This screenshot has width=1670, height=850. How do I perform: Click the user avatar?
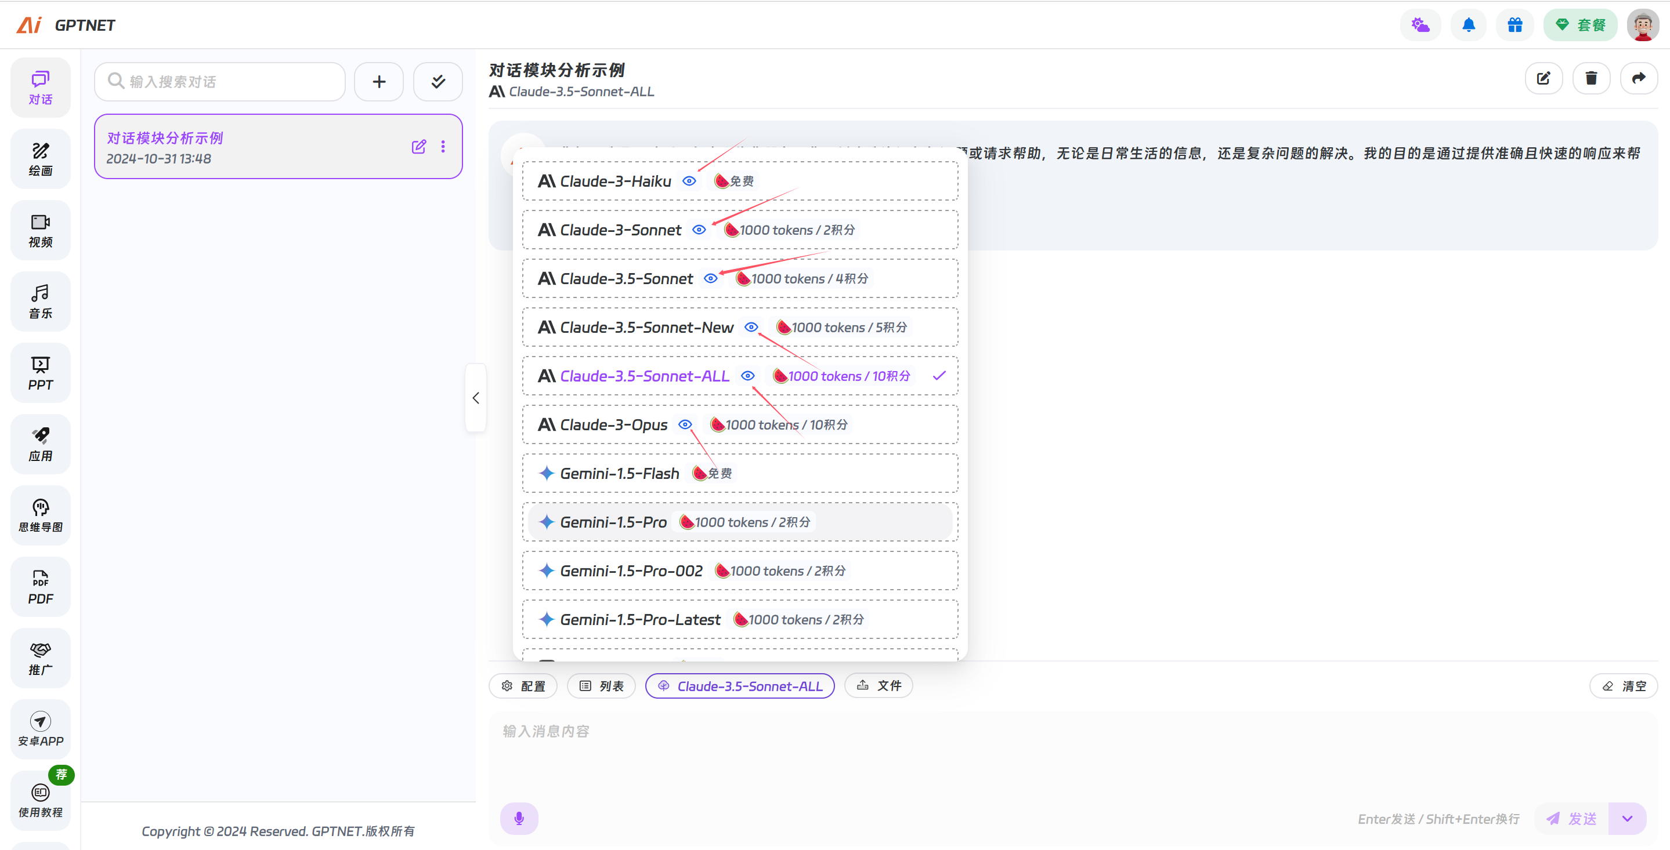[x=1643, y=26]
